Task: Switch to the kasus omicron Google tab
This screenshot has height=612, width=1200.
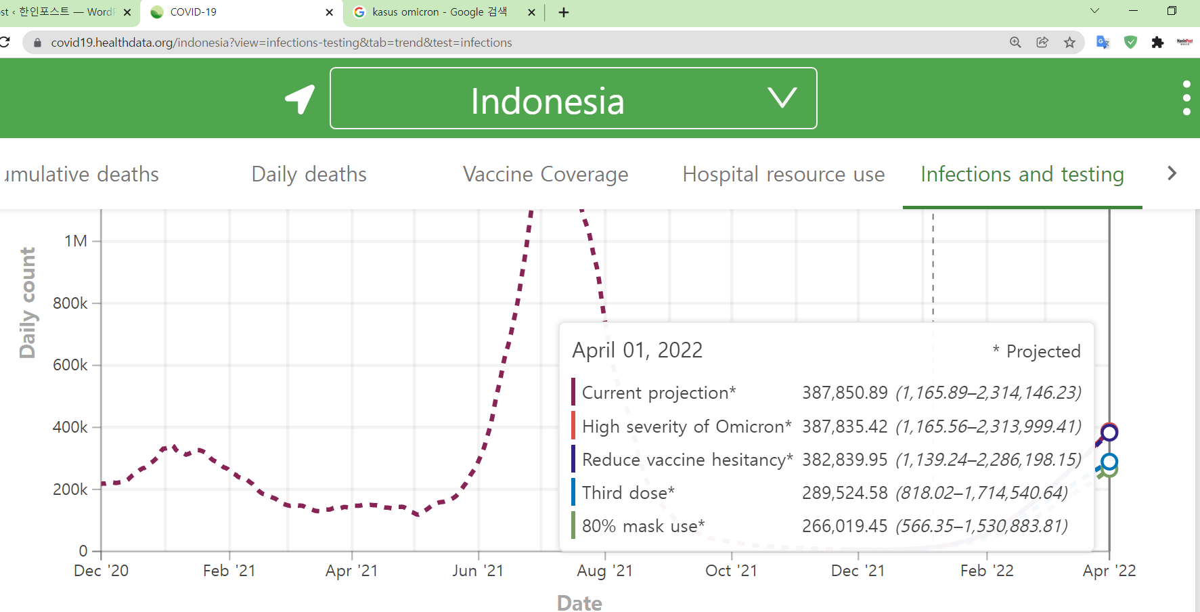Action: click(x=439, y=12)
